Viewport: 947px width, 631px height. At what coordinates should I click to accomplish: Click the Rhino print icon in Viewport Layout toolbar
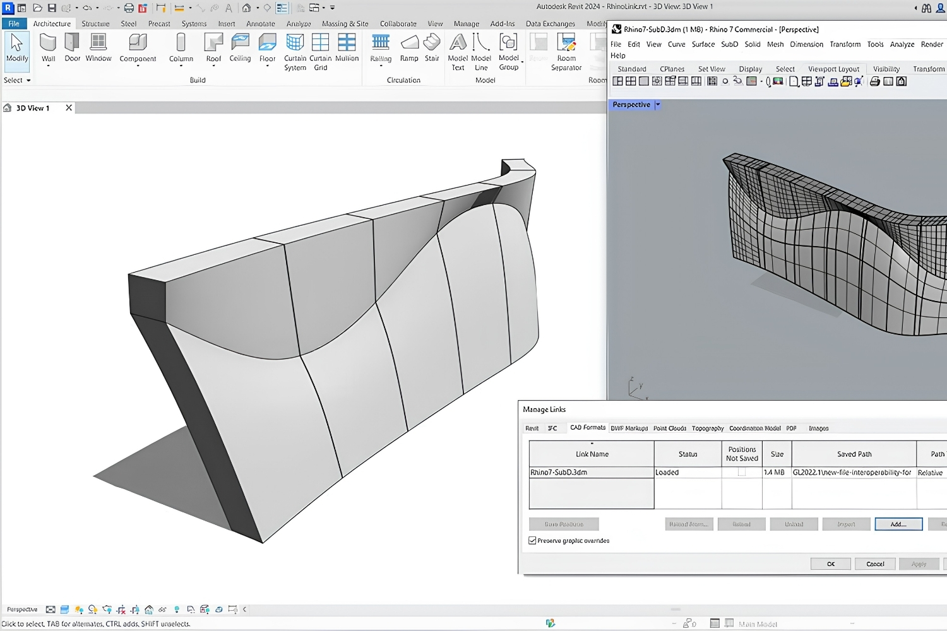[874, 81]
